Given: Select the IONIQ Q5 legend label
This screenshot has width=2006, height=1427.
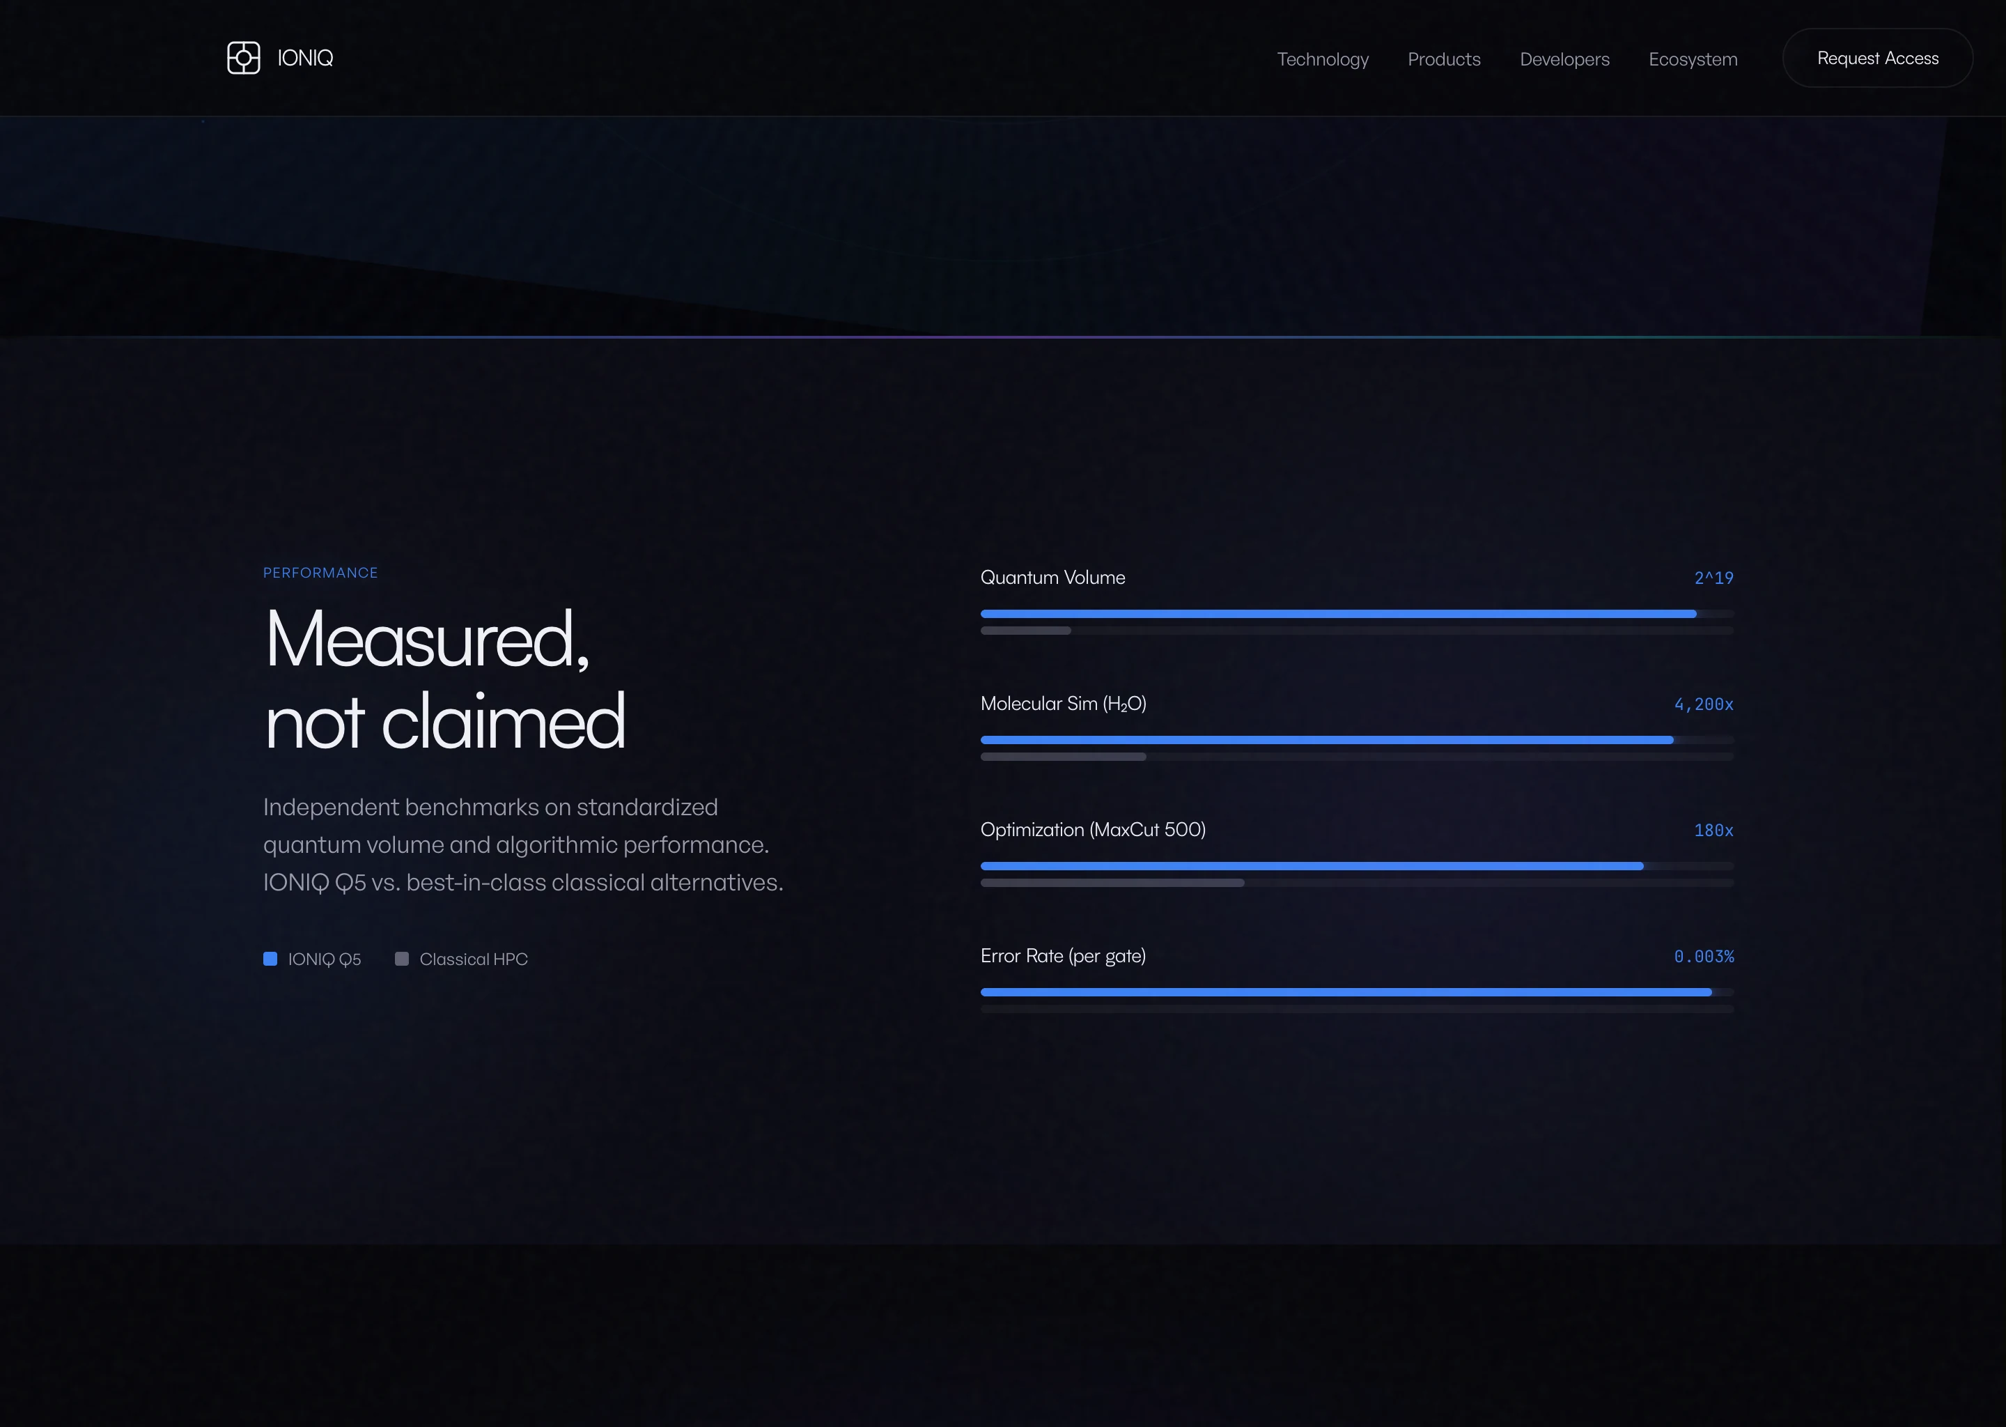Looking at the screenshot, I should 324,959.
